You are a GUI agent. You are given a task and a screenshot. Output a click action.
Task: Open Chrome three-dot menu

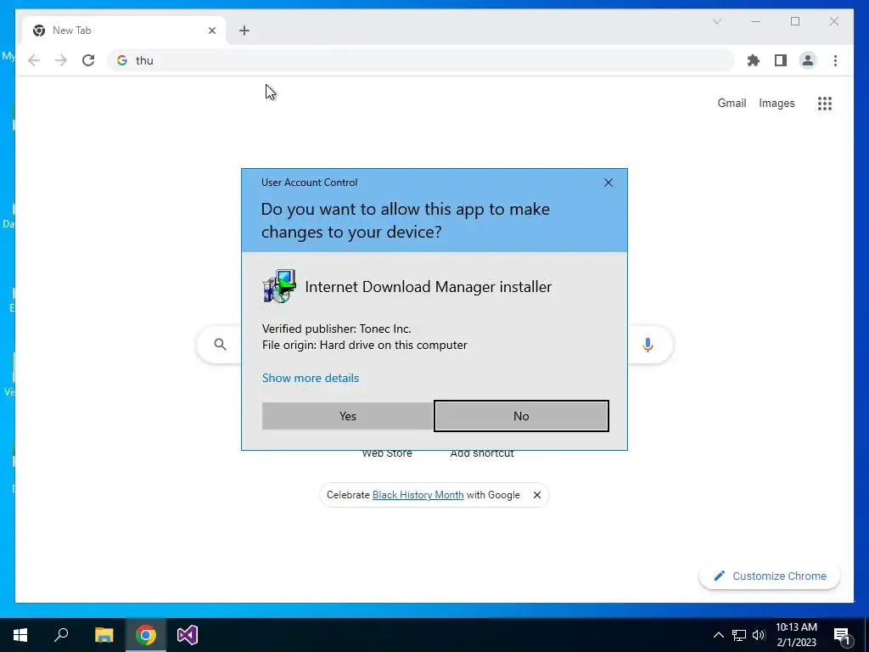(x=835, y=60)
